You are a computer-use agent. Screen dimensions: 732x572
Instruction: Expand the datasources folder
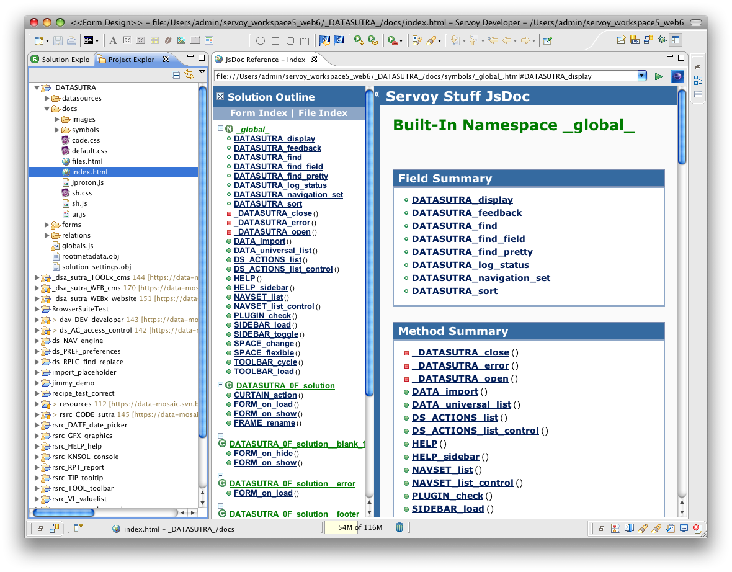click(x=47, y=98)
